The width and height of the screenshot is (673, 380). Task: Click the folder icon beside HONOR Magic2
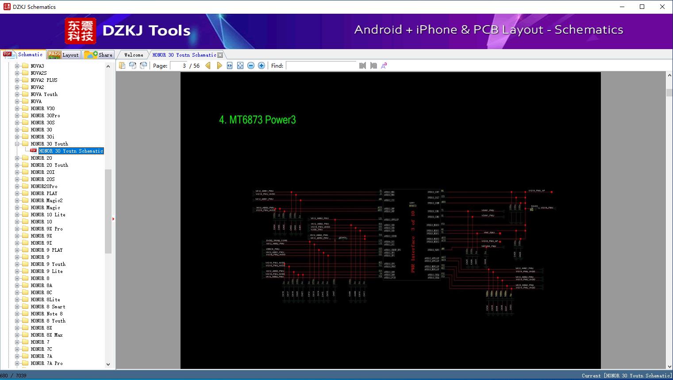[x=25, y=200]
